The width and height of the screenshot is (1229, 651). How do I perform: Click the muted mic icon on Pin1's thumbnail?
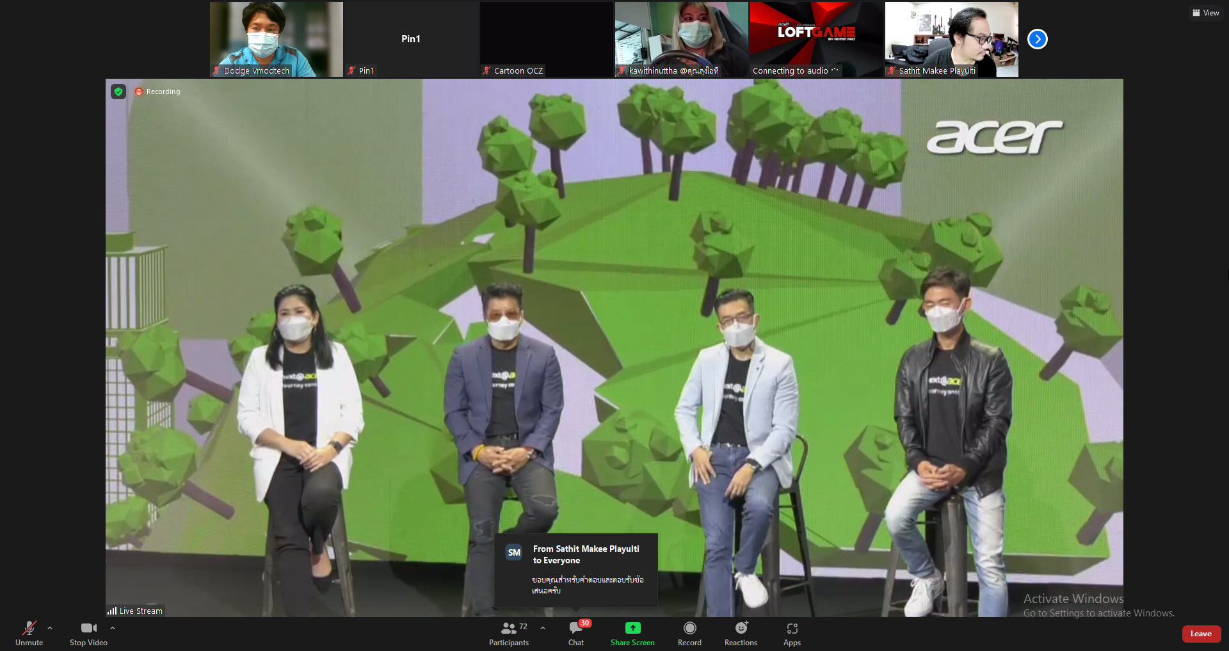[x=351, y=70]
